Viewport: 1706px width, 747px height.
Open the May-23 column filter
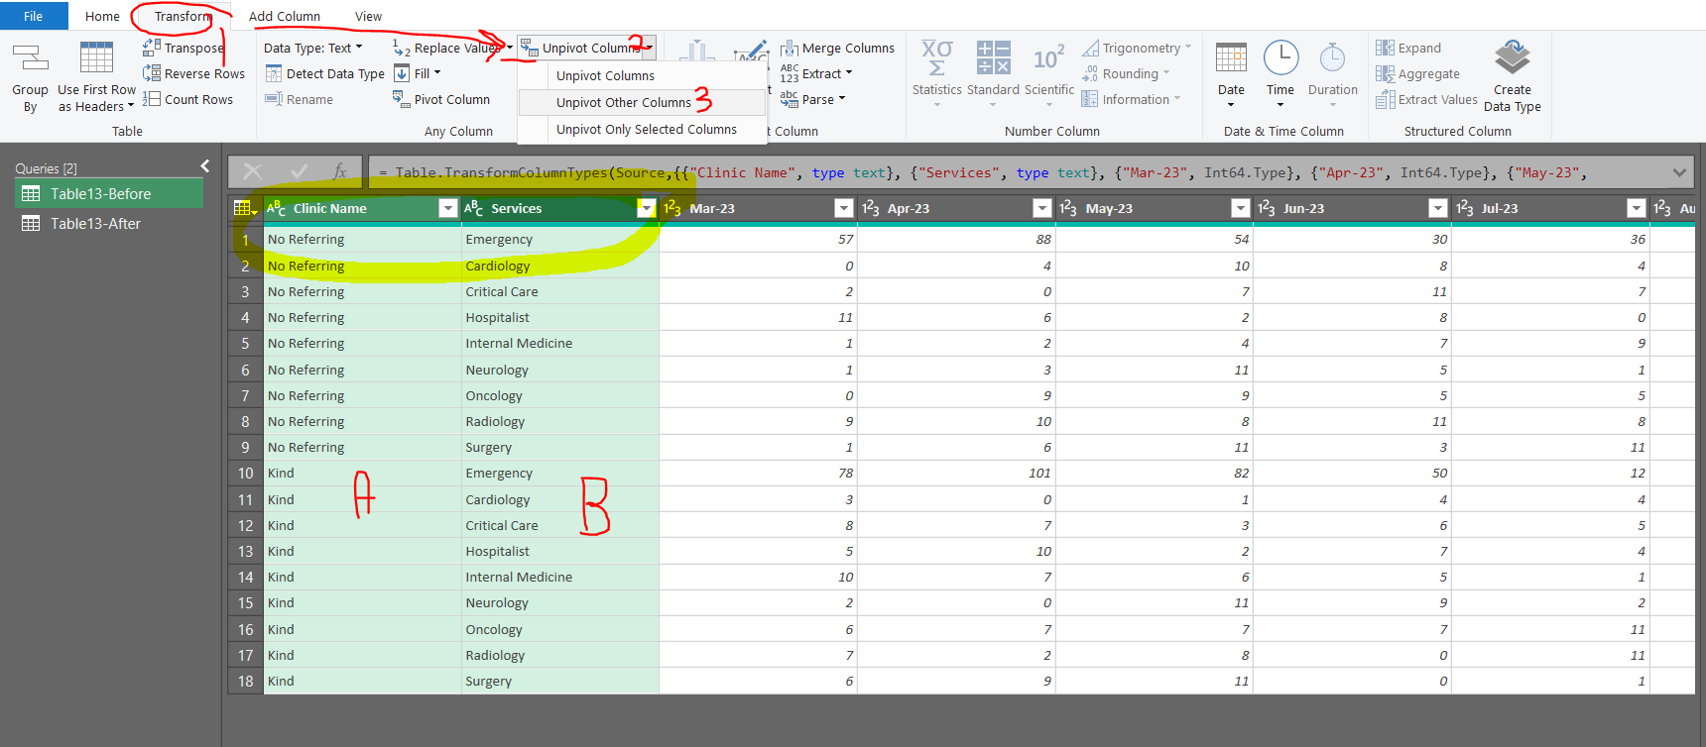(1240, 208)
